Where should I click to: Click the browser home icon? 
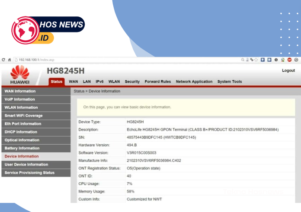10,60
